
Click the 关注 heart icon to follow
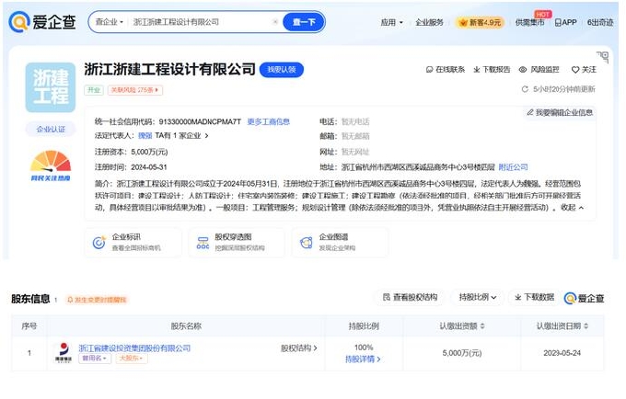coord(575,69)
